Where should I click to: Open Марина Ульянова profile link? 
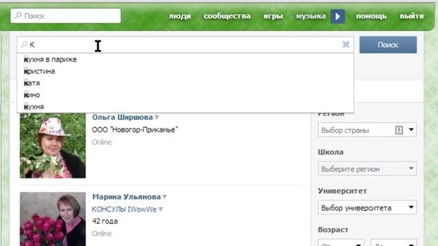click(127, 197)
